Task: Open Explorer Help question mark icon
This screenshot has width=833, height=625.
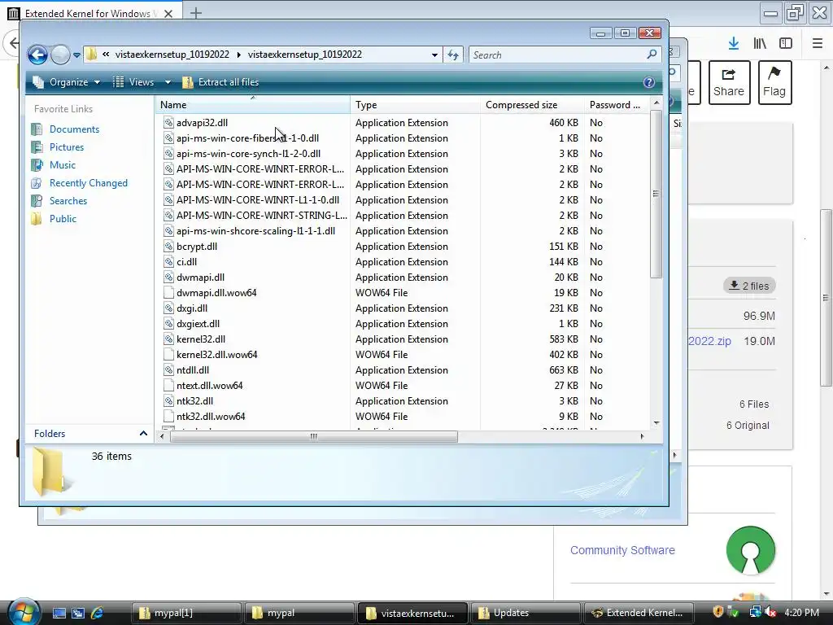Action: tap(648, 82)
